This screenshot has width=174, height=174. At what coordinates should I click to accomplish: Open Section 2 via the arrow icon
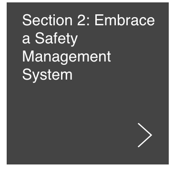tap(145, 135)
